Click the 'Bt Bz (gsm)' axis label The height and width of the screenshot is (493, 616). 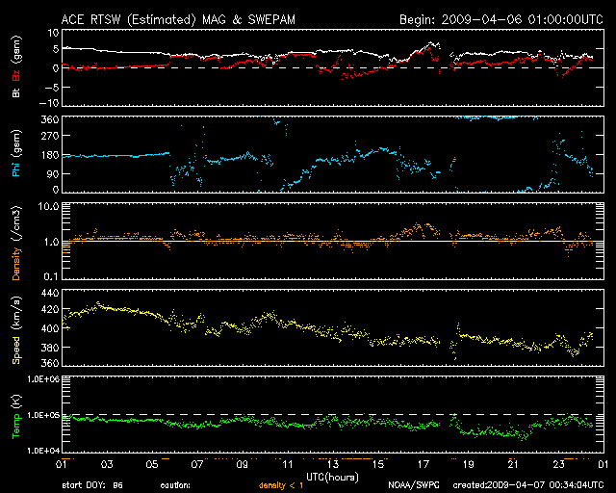point(16,66)
